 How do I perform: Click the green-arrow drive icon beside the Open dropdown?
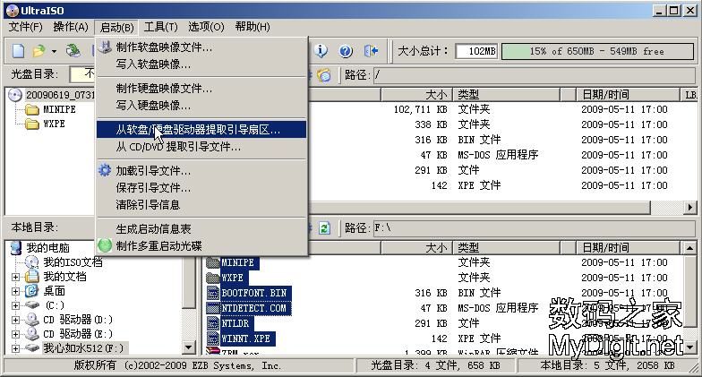[x=73, y=51]
